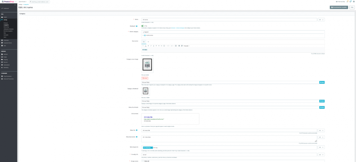
Task: Click Browse for Category thumbnail
Action: [x=322, y=101]
